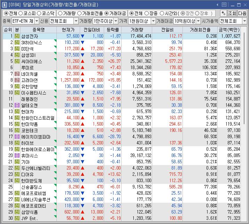This screenshot has height=224, width=249.
Task: Click the 신 credit icon for SK하이닉스
Action: (17, 42)
